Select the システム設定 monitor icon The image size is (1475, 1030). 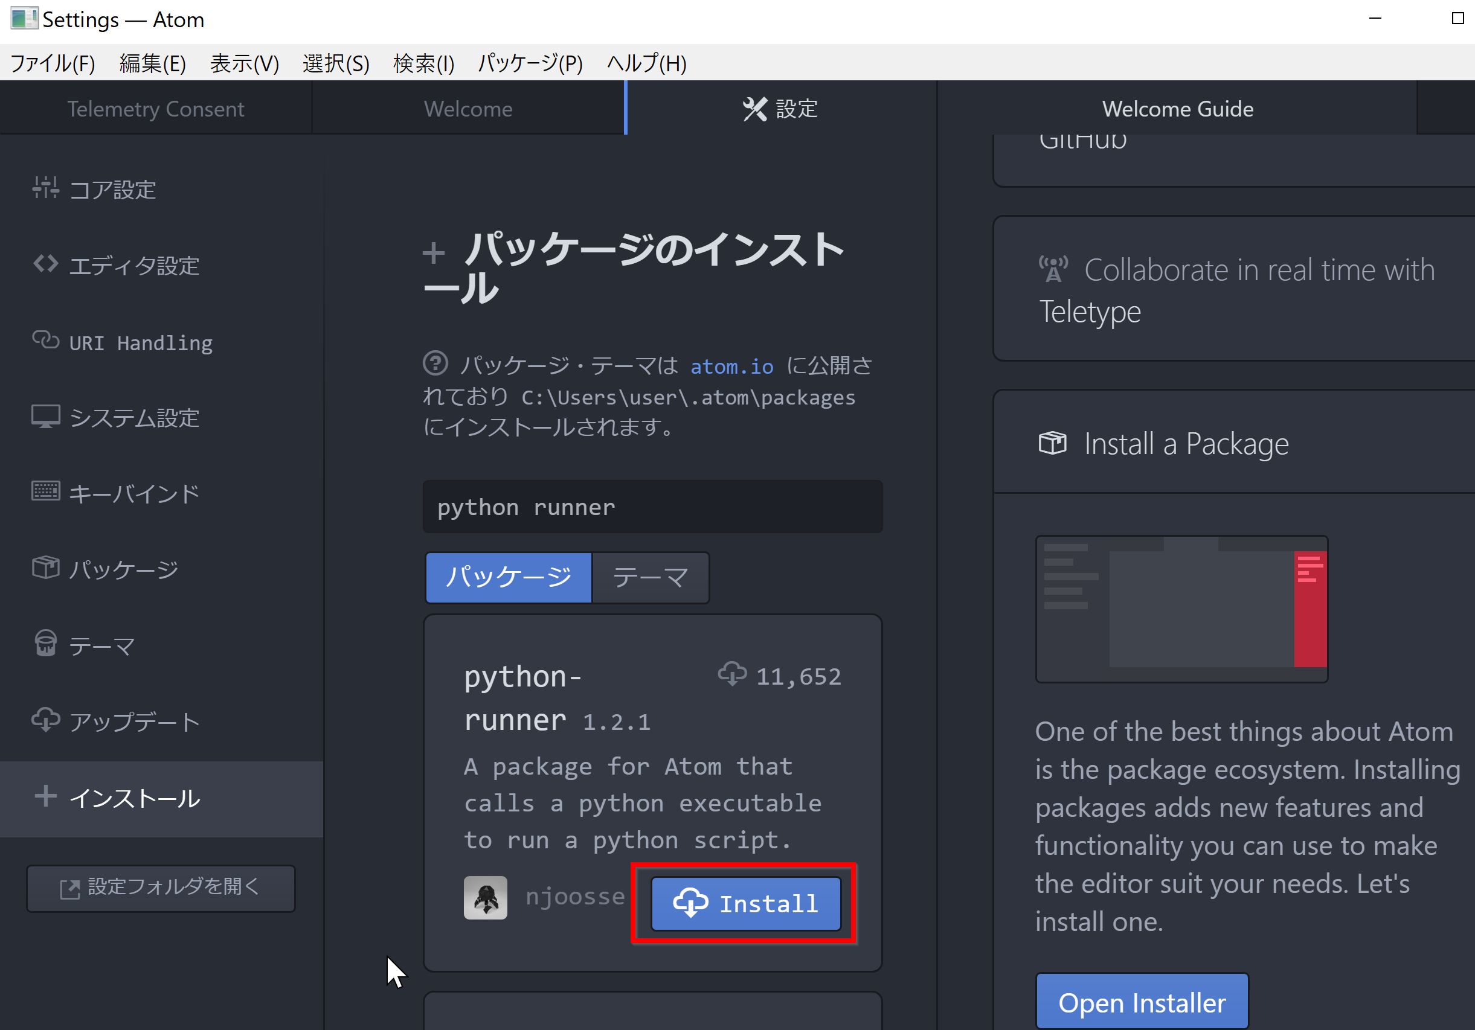(46, 417)
